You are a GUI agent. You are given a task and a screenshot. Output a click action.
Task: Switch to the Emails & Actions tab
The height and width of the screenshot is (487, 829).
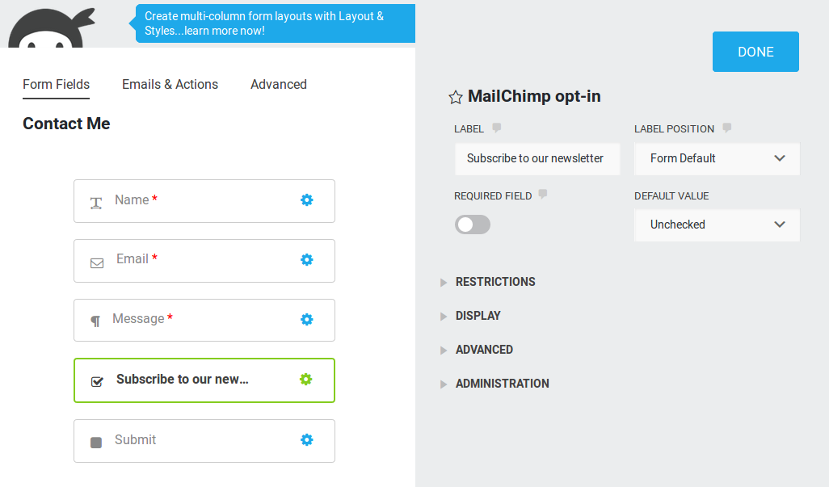click(170, 85)
